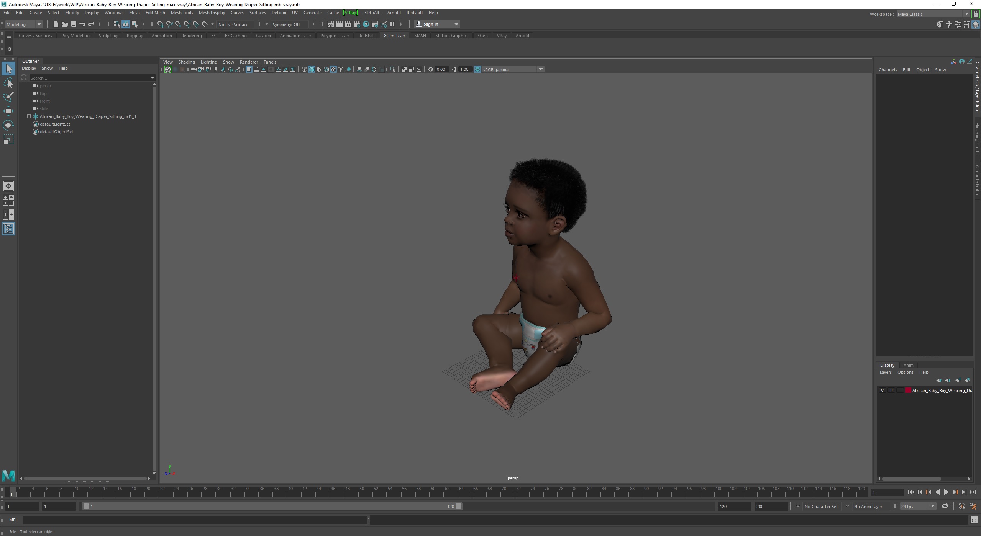Select the Paint Selection tool
This screenshot has height=536, width=981.
pyautogui.click(x=8, y=97)
